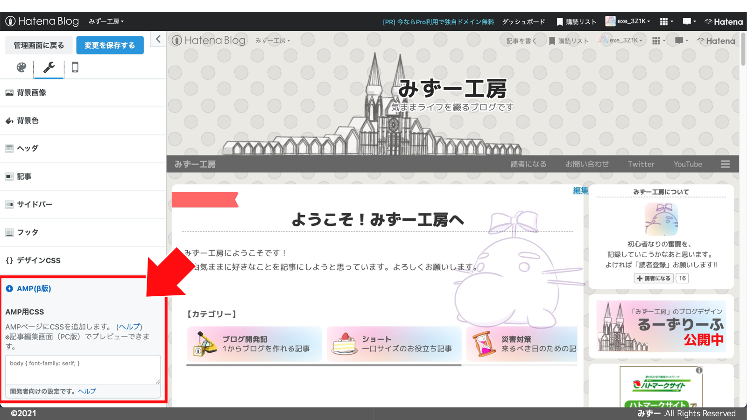Click the Hatena Blog logo in top bar
Image resolution: width=747 pixels, height=420 pixels.
(42, 21)
